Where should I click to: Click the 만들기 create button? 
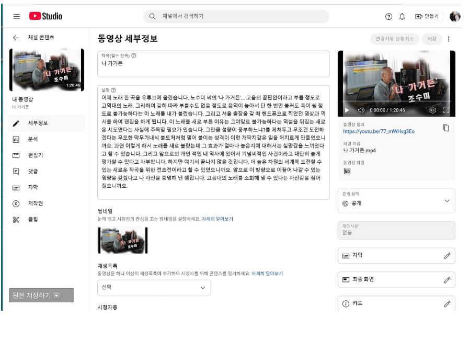pos(427,16)
